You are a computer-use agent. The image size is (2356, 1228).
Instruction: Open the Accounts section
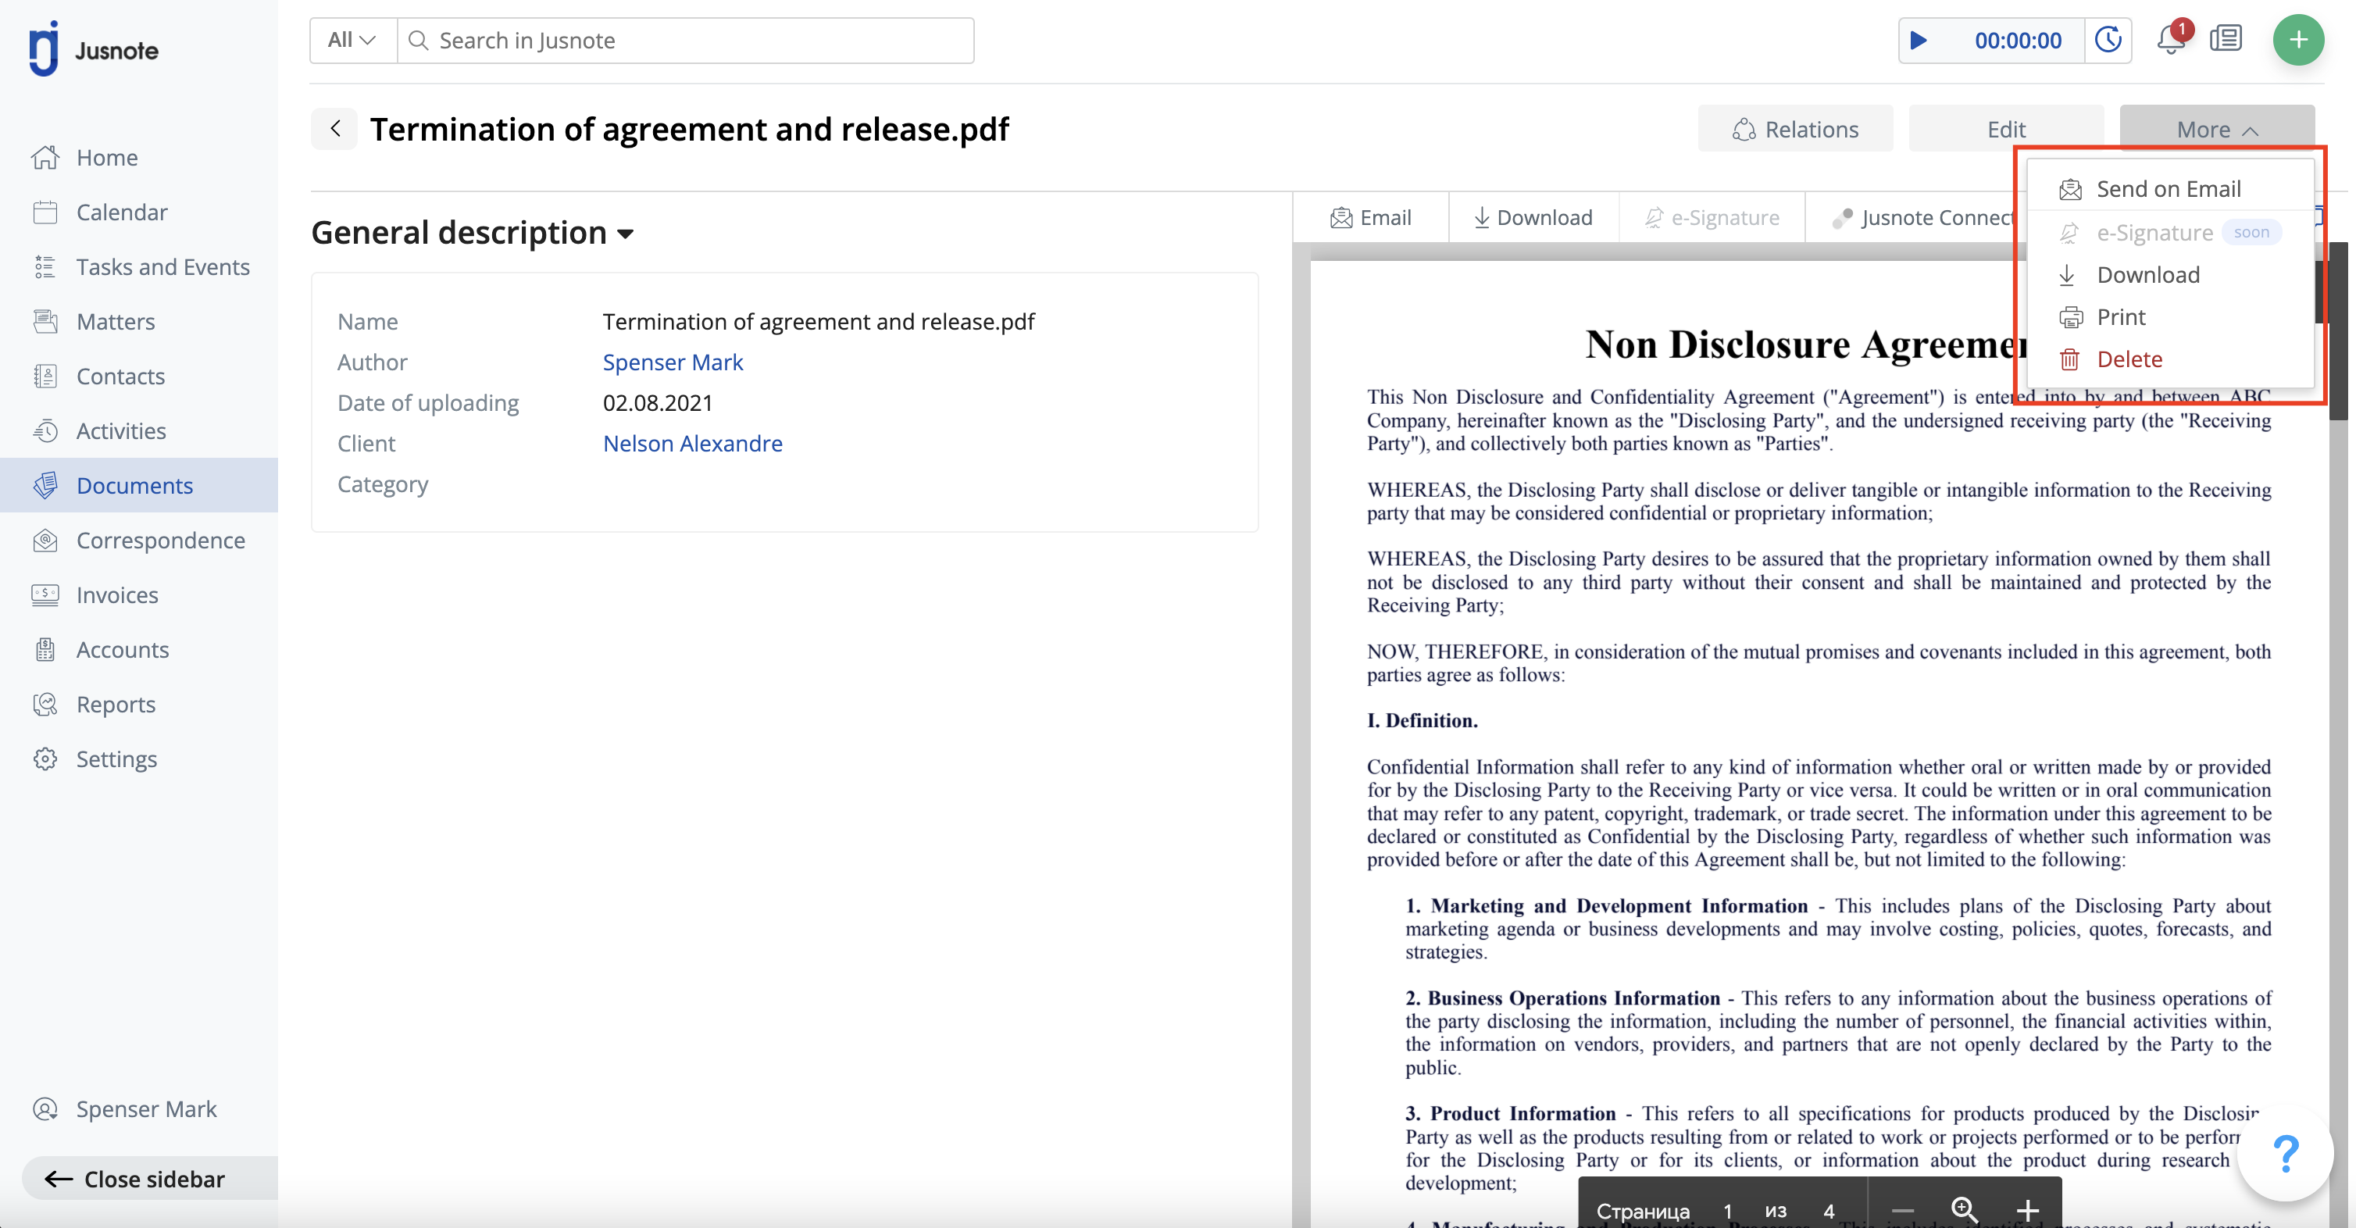coord(123,649)
